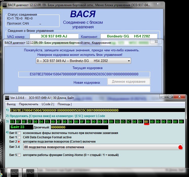Screen dimensions: 189x177
Task: Select byte 09 in byte row
Action: 111,122
